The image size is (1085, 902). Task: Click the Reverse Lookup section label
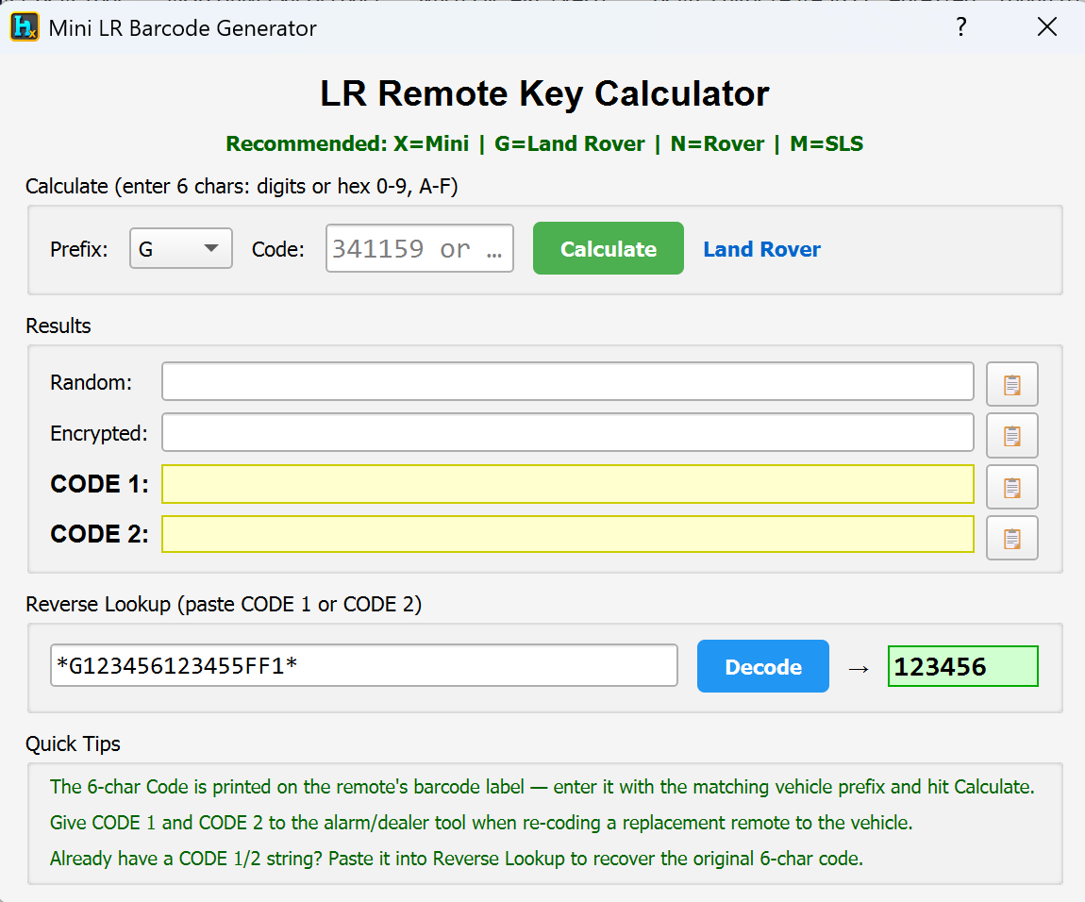pos(224,605)
